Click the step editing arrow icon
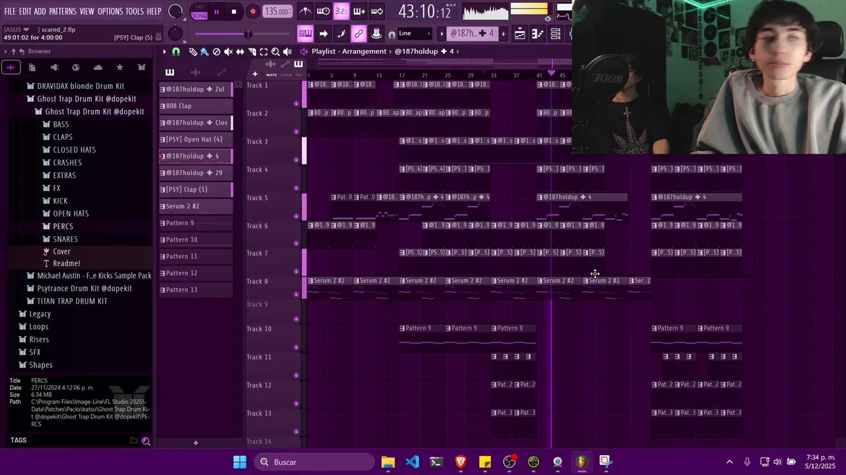This screenshot has height=475, width=846. coord(323,34)
